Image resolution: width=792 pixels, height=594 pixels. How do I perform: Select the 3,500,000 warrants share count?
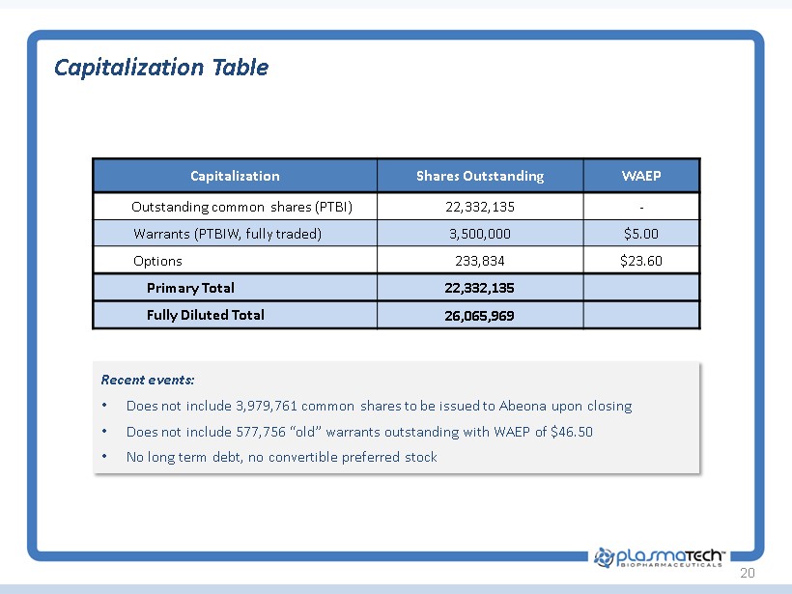pyautogui.click(x=480, y=234)
